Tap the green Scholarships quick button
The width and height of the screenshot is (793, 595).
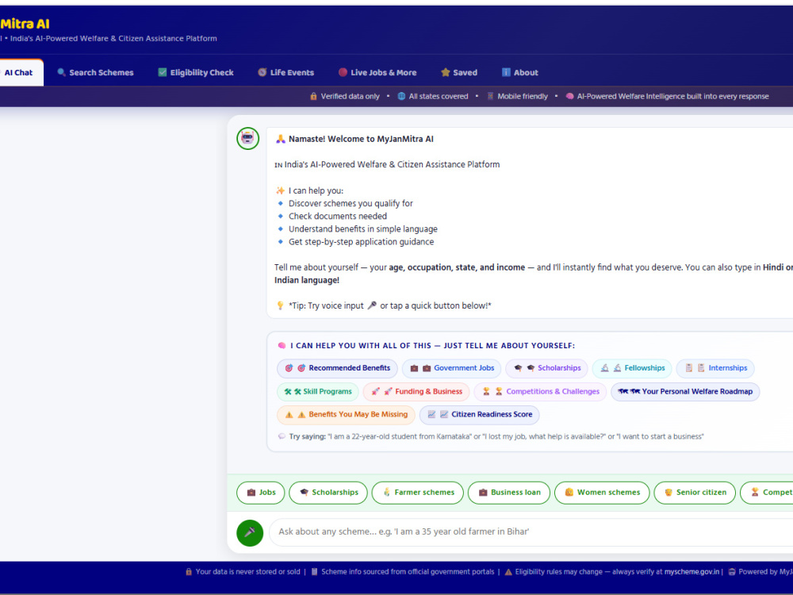click(x=328, y=493)
